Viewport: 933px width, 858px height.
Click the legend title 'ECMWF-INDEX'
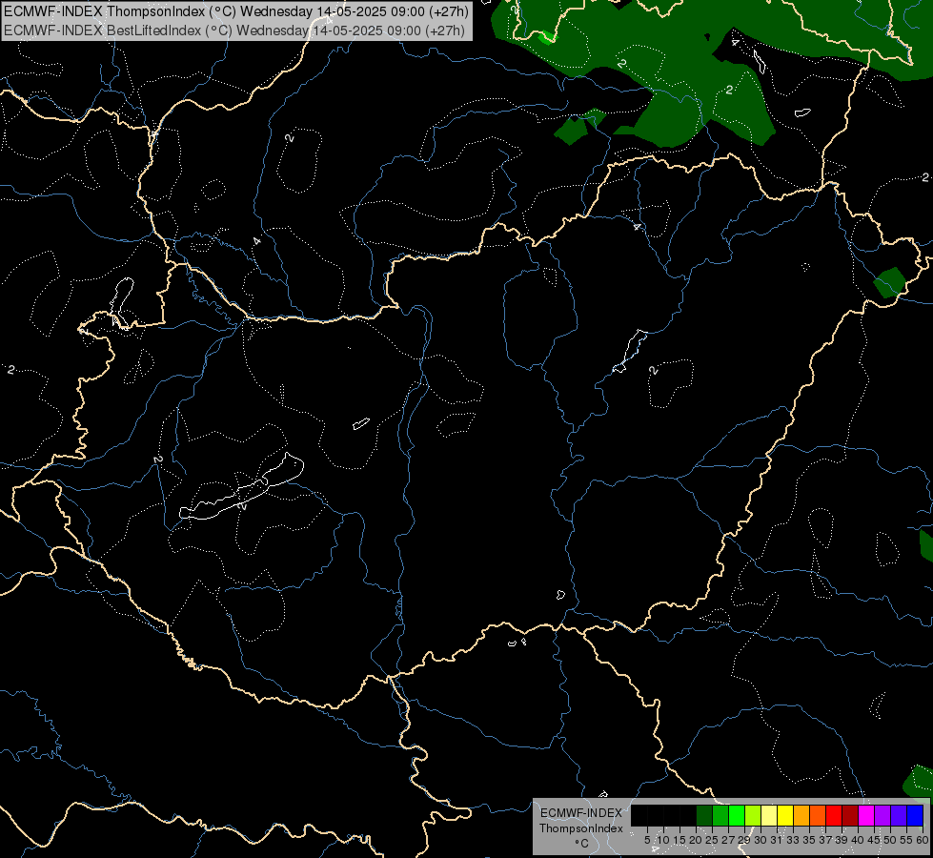(581, 813)
